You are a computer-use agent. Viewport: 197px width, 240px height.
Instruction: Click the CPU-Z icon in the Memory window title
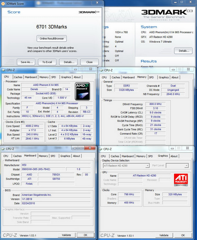tap(101, 70)
